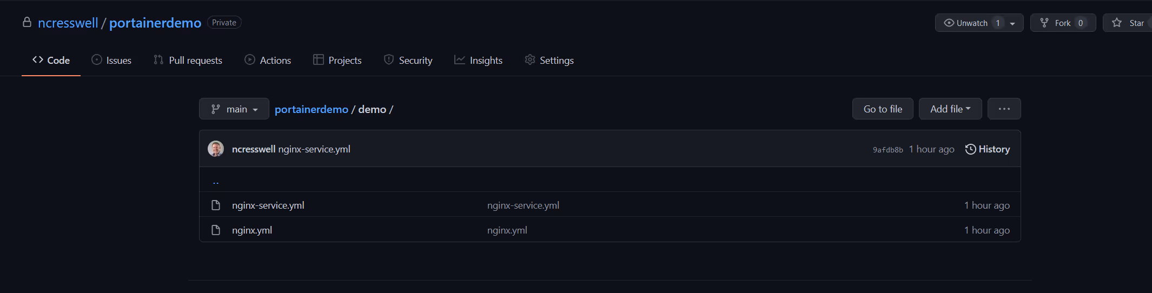Click the Code tab angle-brackets icon
This screenshot has width=1152, height=293.
pyautogui.click(x=38, y=59)
